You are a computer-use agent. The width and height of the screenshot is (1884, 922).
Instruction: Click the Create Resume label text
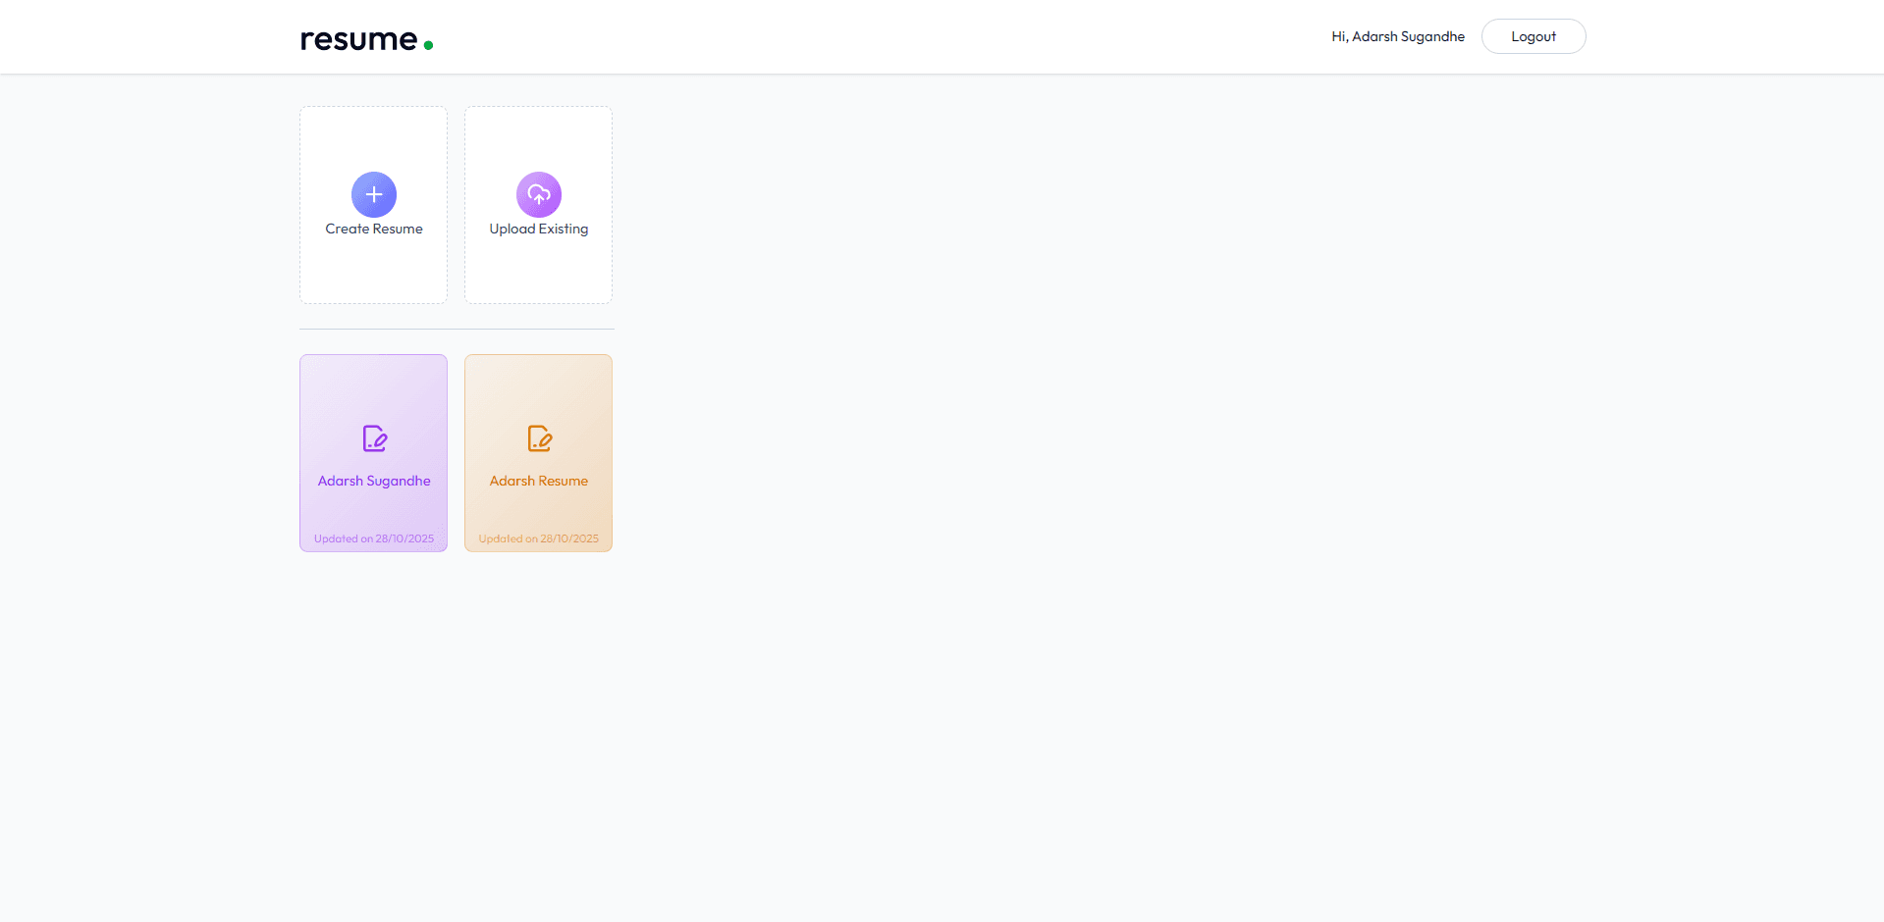point(373,229)
